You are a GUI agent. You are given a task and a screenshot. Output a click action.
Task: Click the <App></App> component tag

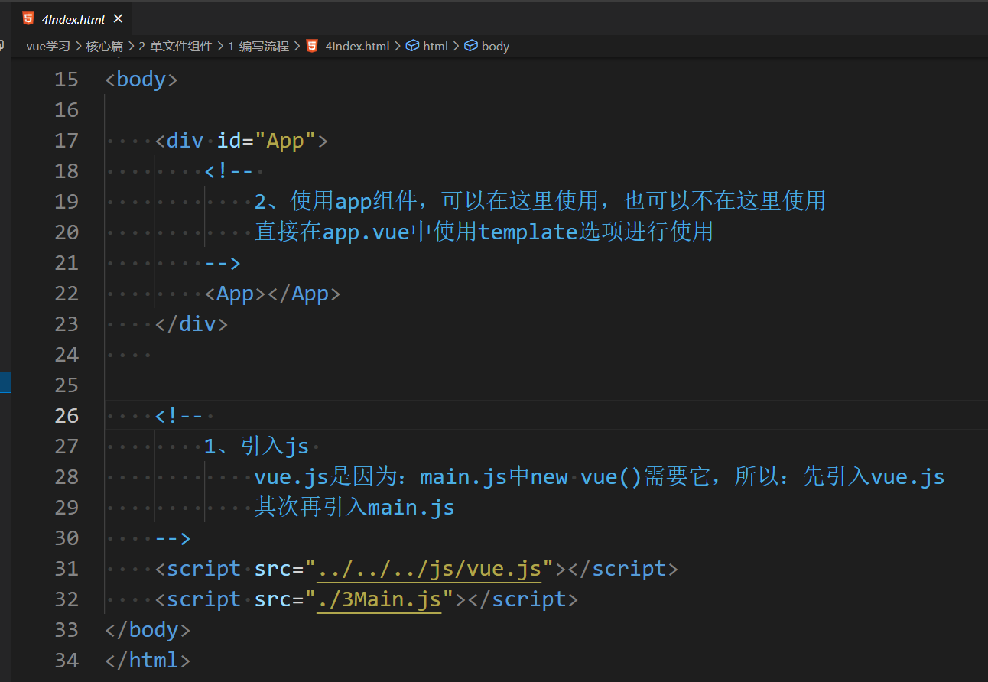[x=272, y=294]
